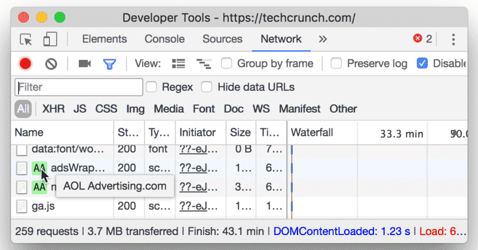The width and height of the screenshot is (478, 250).
Task: Stop recording with the red record button
Action: tap(25, 63)
